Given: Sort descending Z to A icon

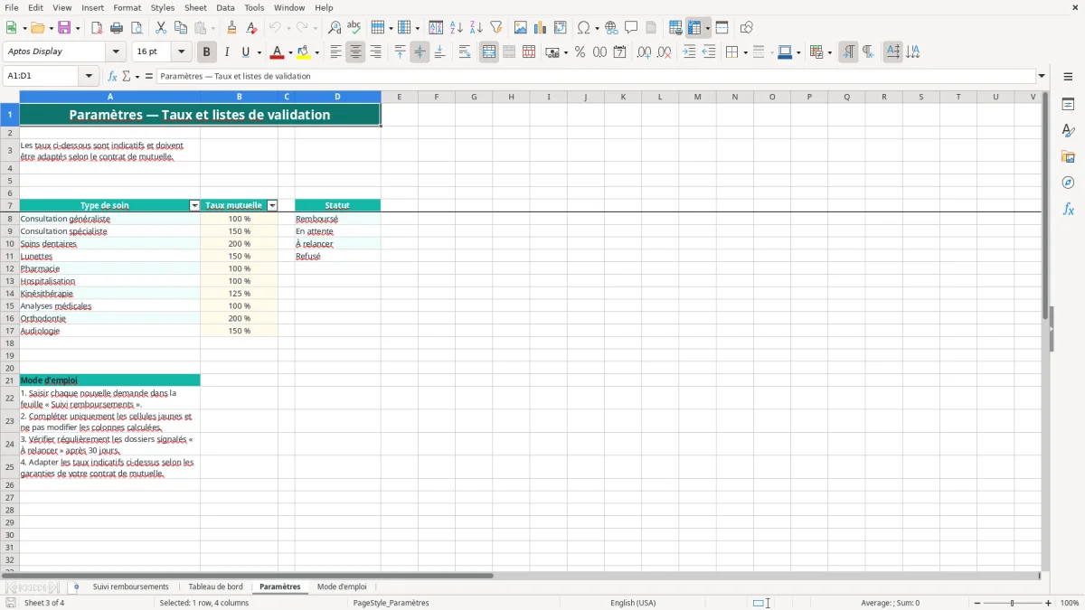Looking at the screenshot, I should tap(476, 28).
